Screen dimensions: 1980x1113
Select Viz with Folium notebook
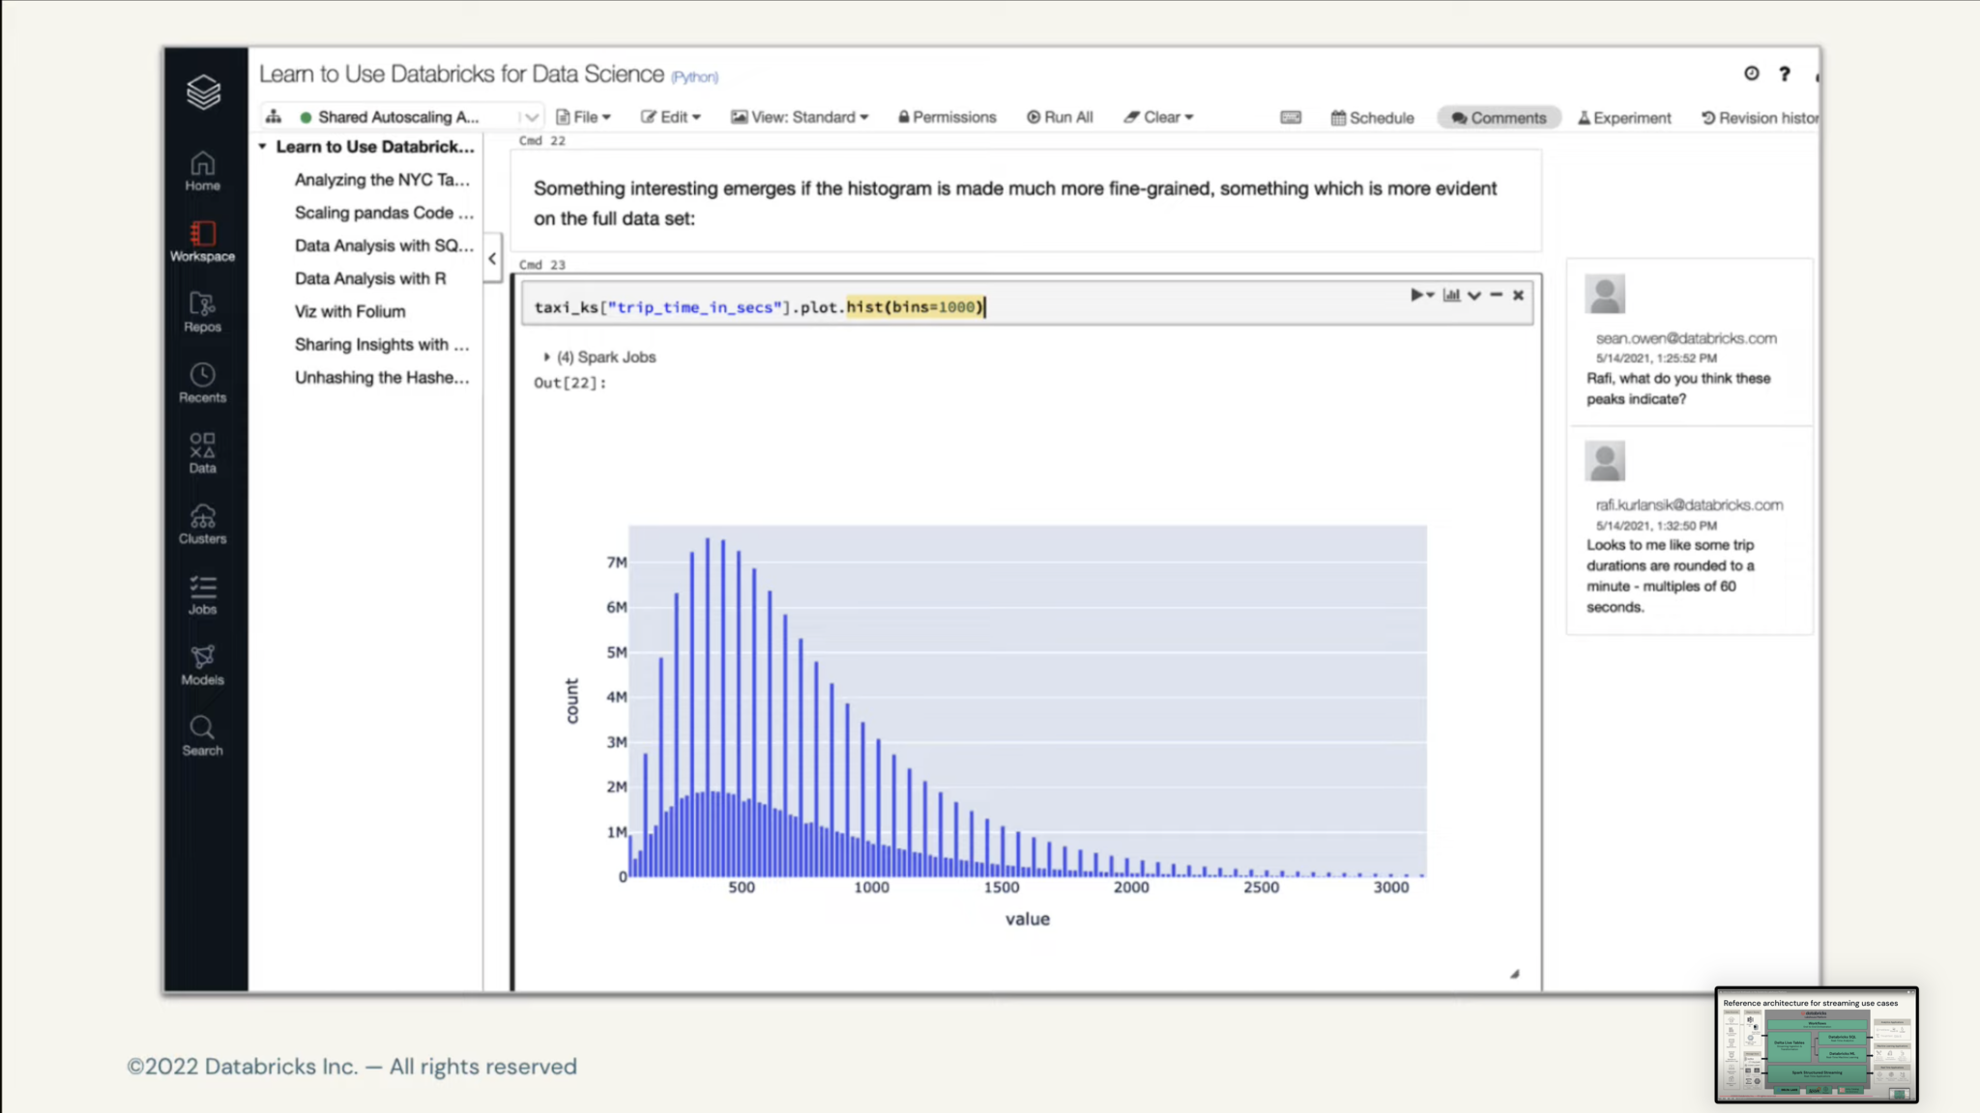(350, 311)
